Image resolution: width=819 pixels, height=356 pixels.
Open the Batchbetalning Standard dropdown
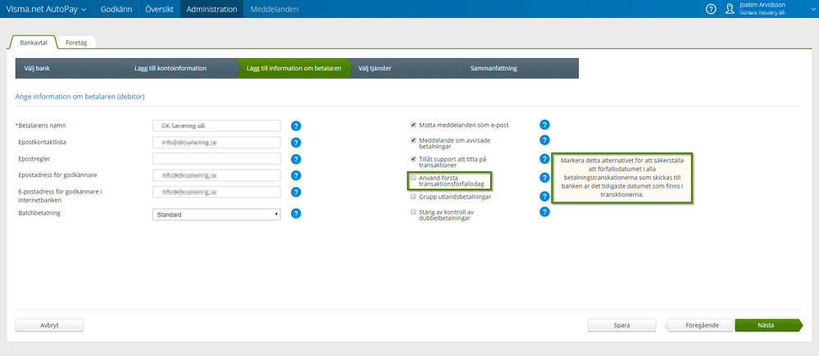[x=216, y=214]
